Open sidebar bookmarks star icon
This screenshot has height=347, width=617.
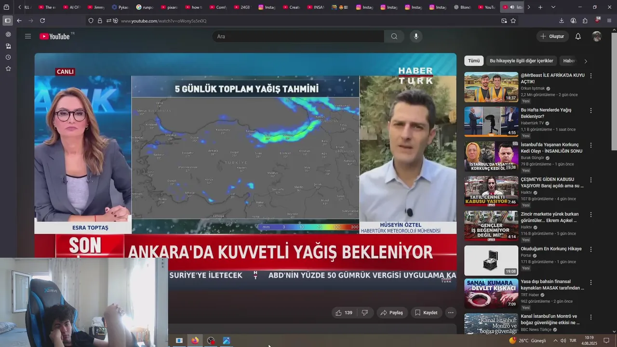coord(8,68)
